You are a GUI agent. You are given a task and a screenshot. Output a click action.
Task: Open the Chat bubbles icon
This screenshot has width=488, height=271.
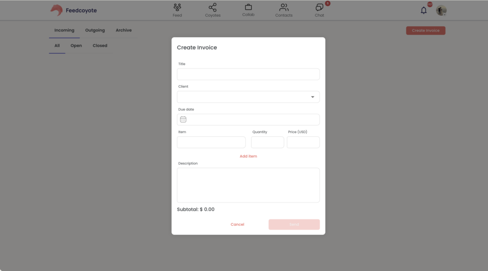click(319, 8)
